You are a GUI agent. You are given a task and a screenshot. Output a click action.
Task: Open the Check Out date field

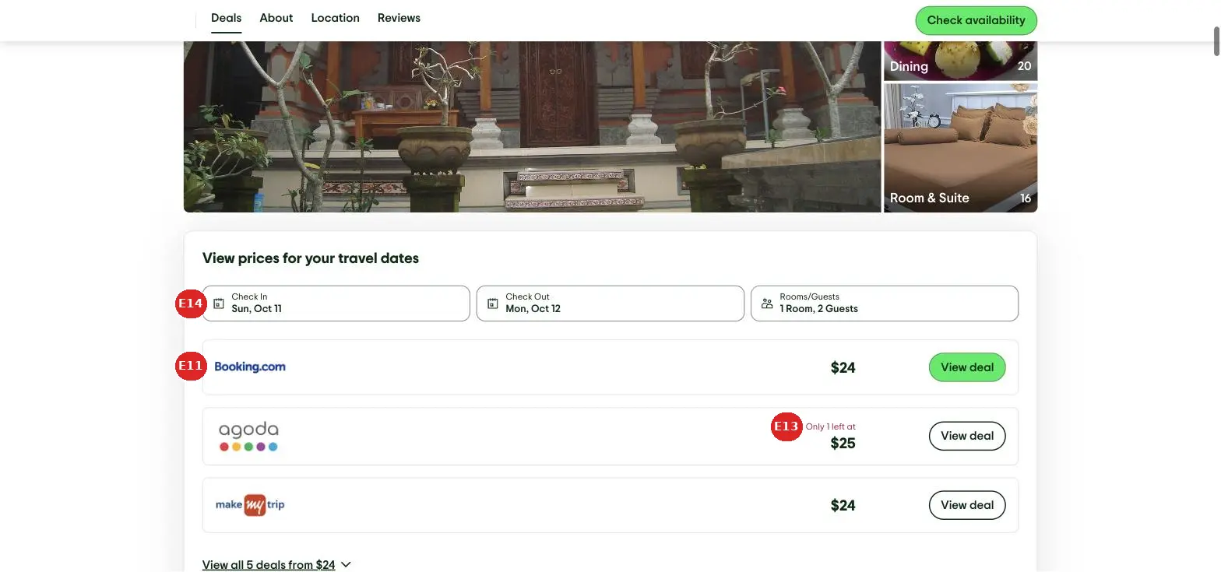pos(610,304)
